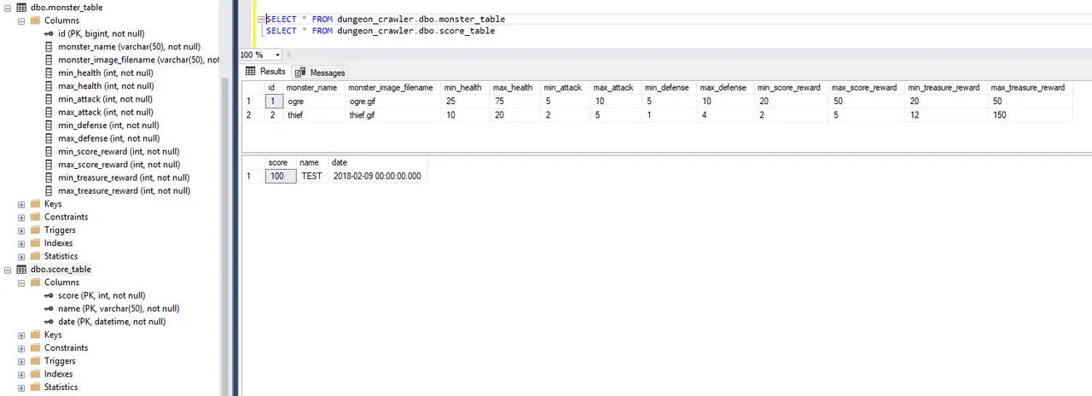
Task: Expand Indexes under dbo.monster_table
Action: tap(21, 243)
